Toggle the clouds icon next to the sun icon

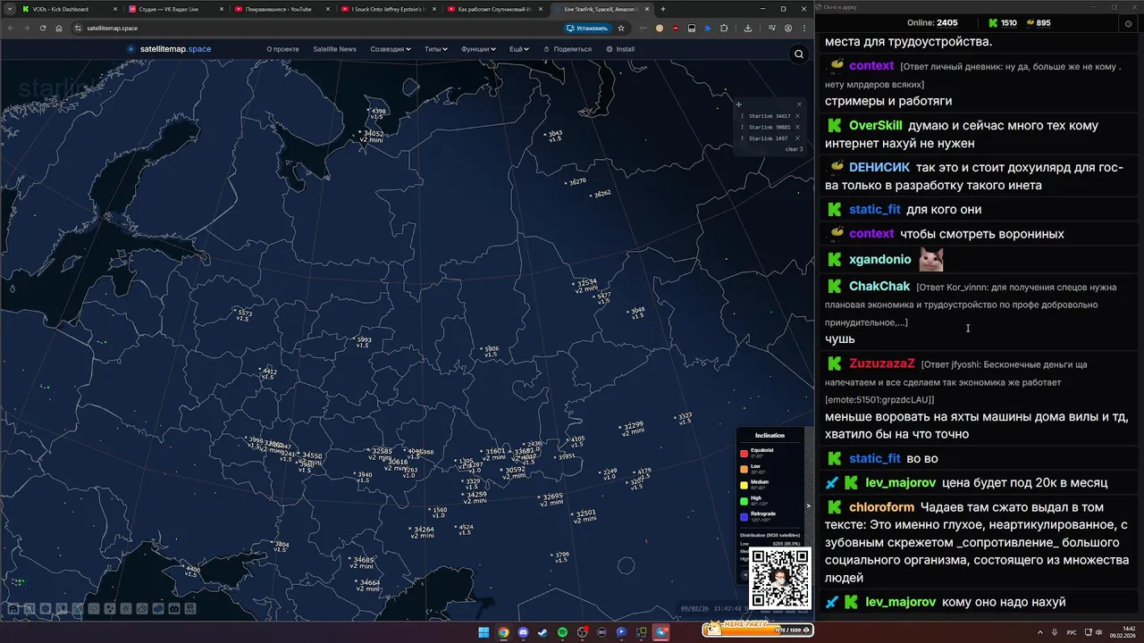pos(142,609)
